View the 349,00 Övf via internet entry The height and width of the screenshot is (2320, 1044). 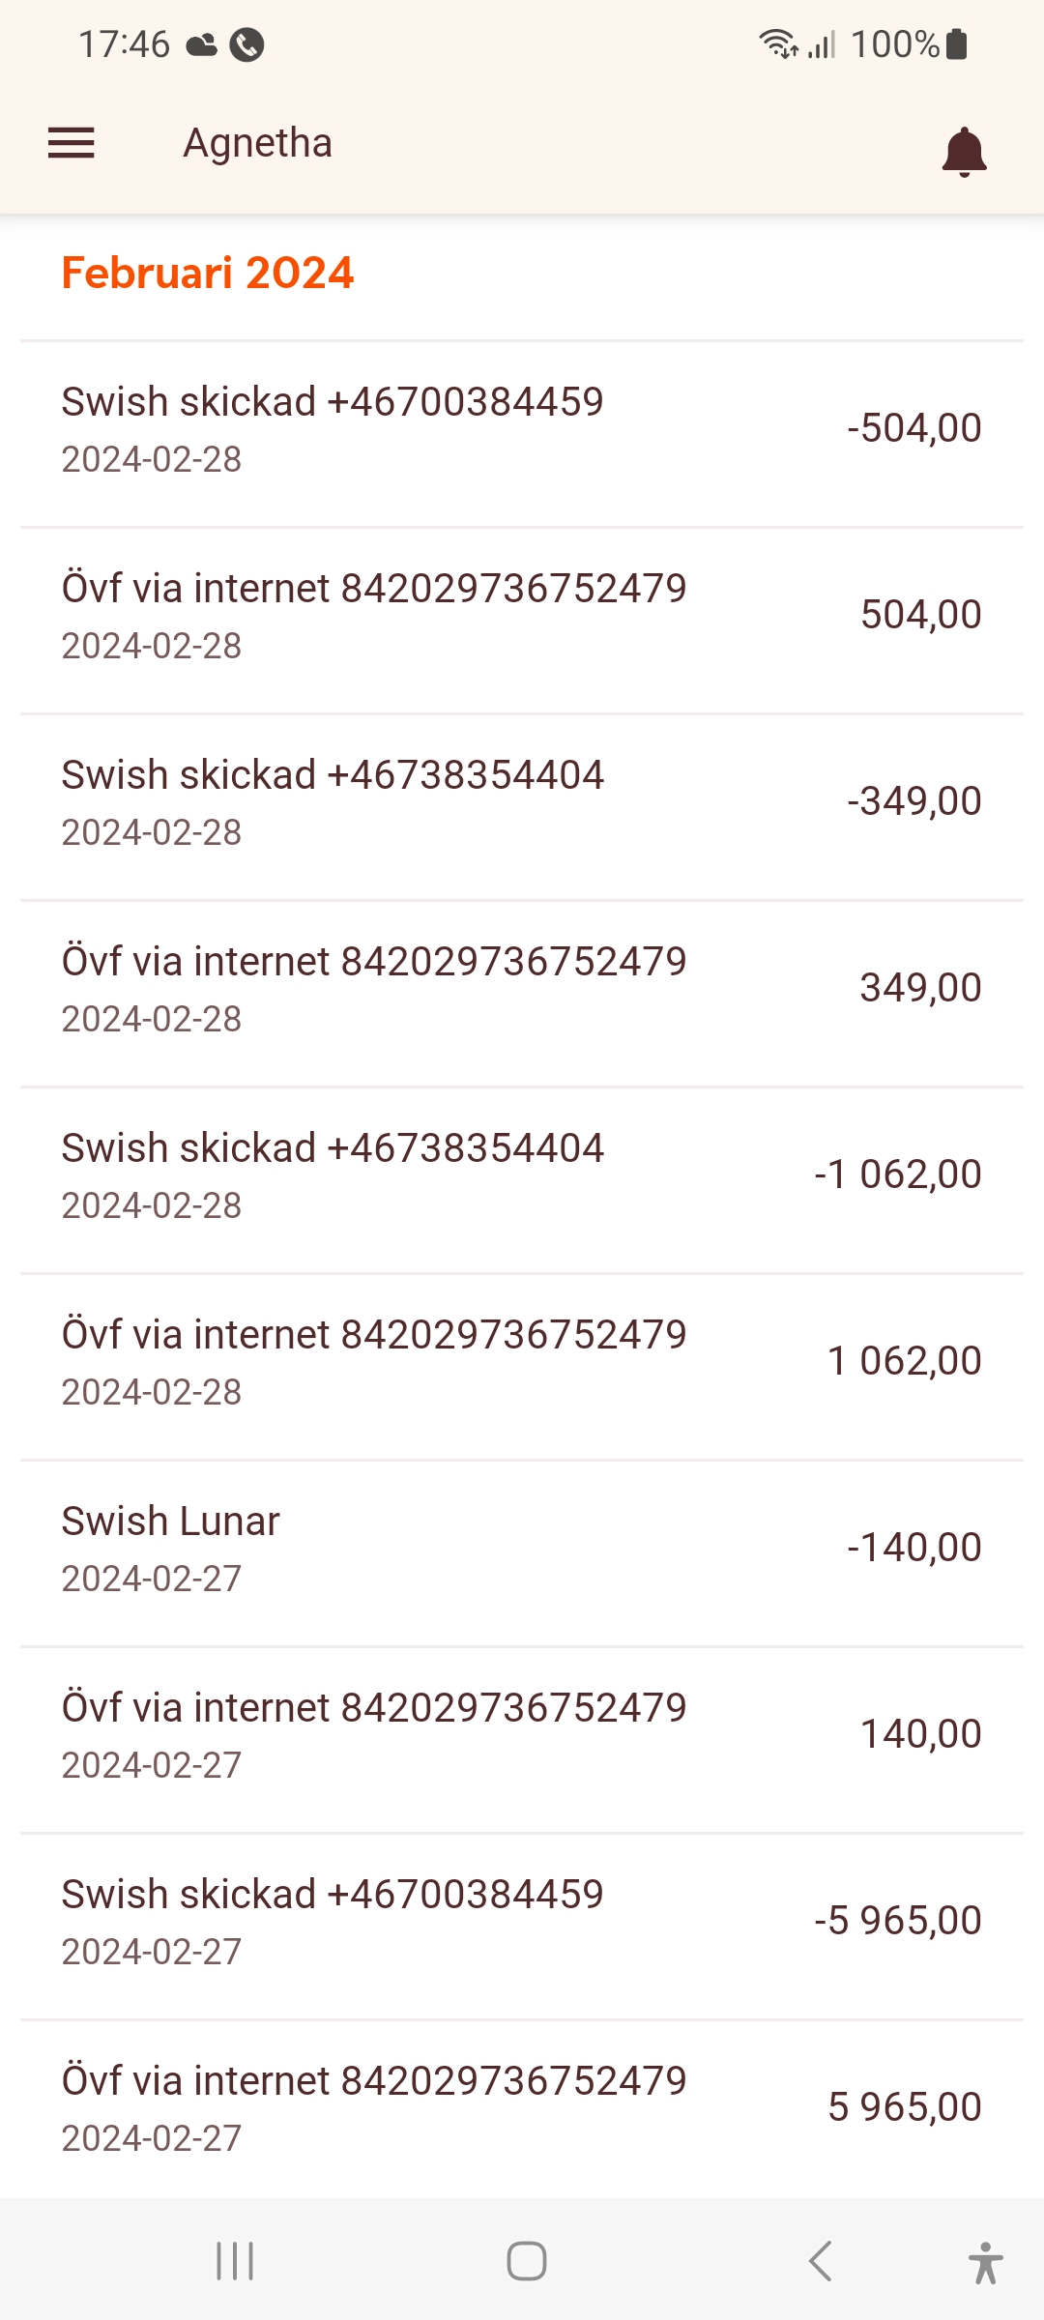[522, 989]
